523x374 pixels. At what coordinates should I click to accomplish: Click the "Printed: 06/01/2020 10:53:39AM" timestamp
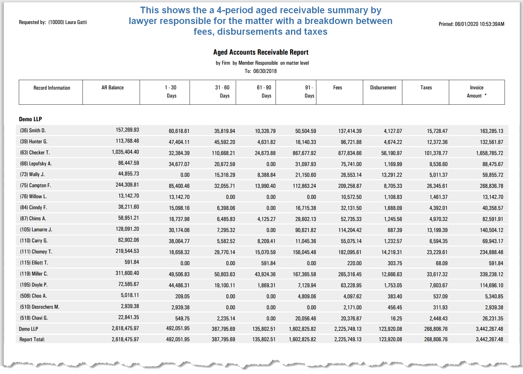tap(471, 24)
